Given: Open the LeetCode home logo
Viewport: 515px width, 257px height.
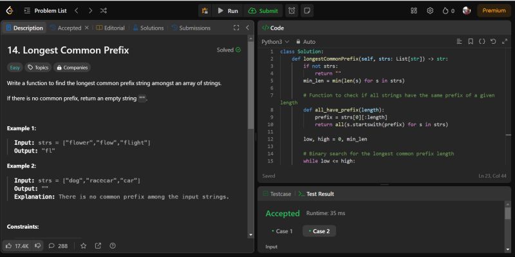Looking at the screenshot, I should [10, 10].
